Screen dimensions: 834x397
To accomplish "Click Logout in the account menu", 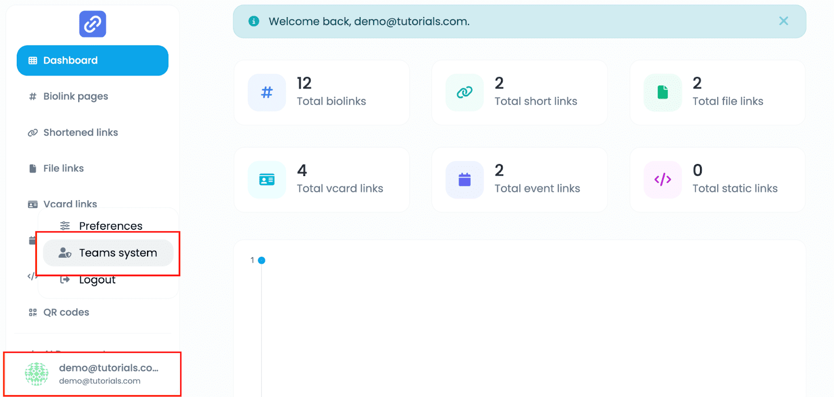I will click(97, 280).
